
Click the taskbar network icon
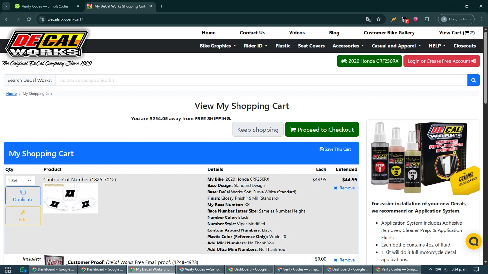click(446, 269)
